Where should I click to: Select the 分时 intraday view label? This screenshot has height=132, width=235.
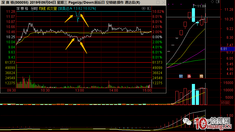34,8
